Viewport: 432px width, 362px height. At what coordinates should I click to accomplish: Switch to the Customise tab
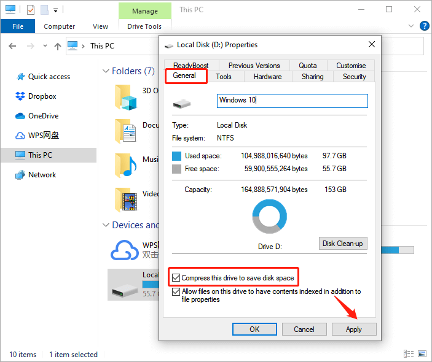pos(351,66)
